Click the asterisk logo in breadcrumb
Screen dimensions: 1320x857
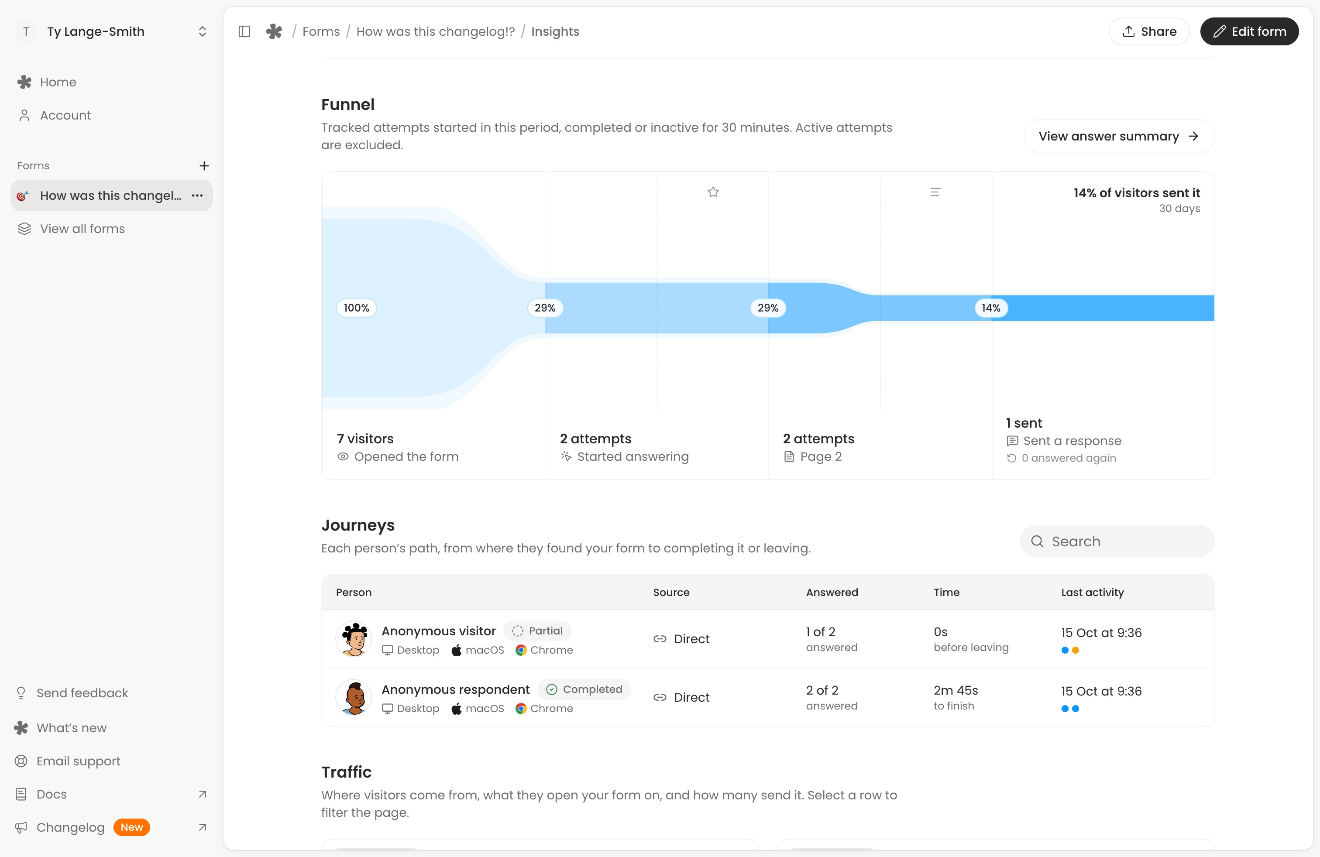[274, 31]
